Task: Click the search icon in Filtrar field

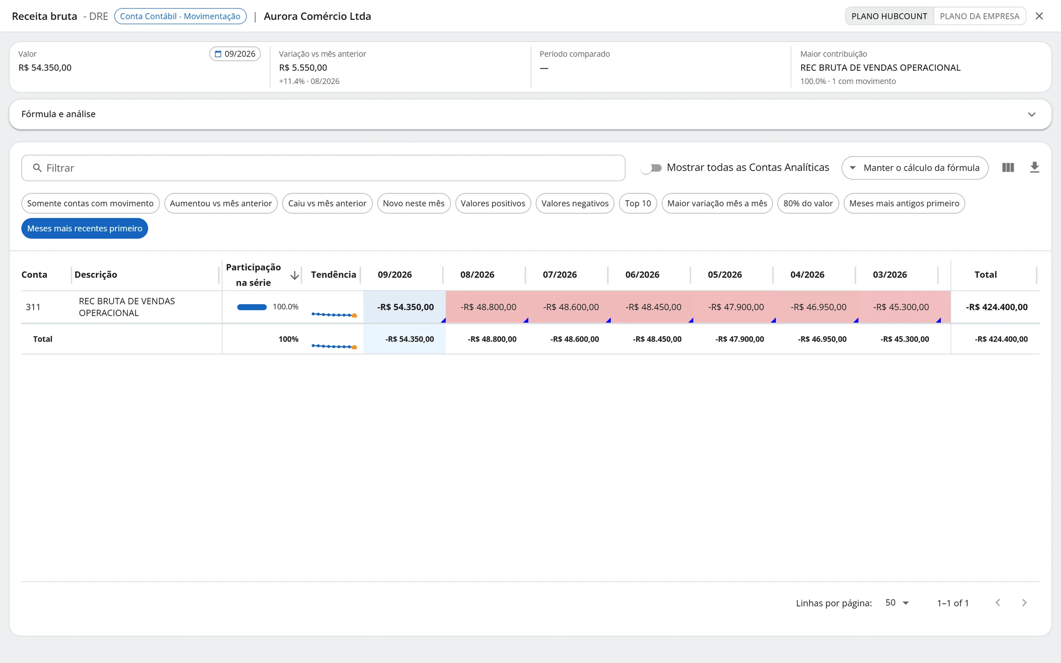Action: click(x=37, y=168)
